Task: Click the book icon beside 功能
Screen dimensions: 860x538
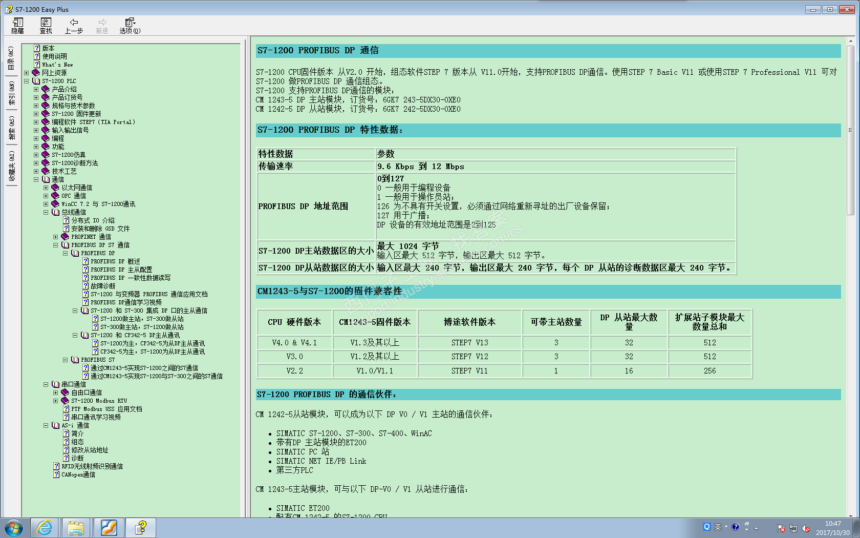Action: [46, 147]
